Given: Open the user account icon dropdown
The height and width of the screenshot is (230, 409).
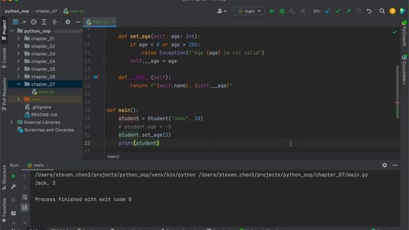Looking at the screenshot, I should [222, 11].
